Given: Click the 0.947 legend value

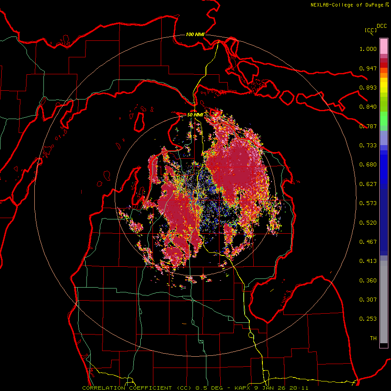Looking at the screenshot, I should click(x=368, y=68).
